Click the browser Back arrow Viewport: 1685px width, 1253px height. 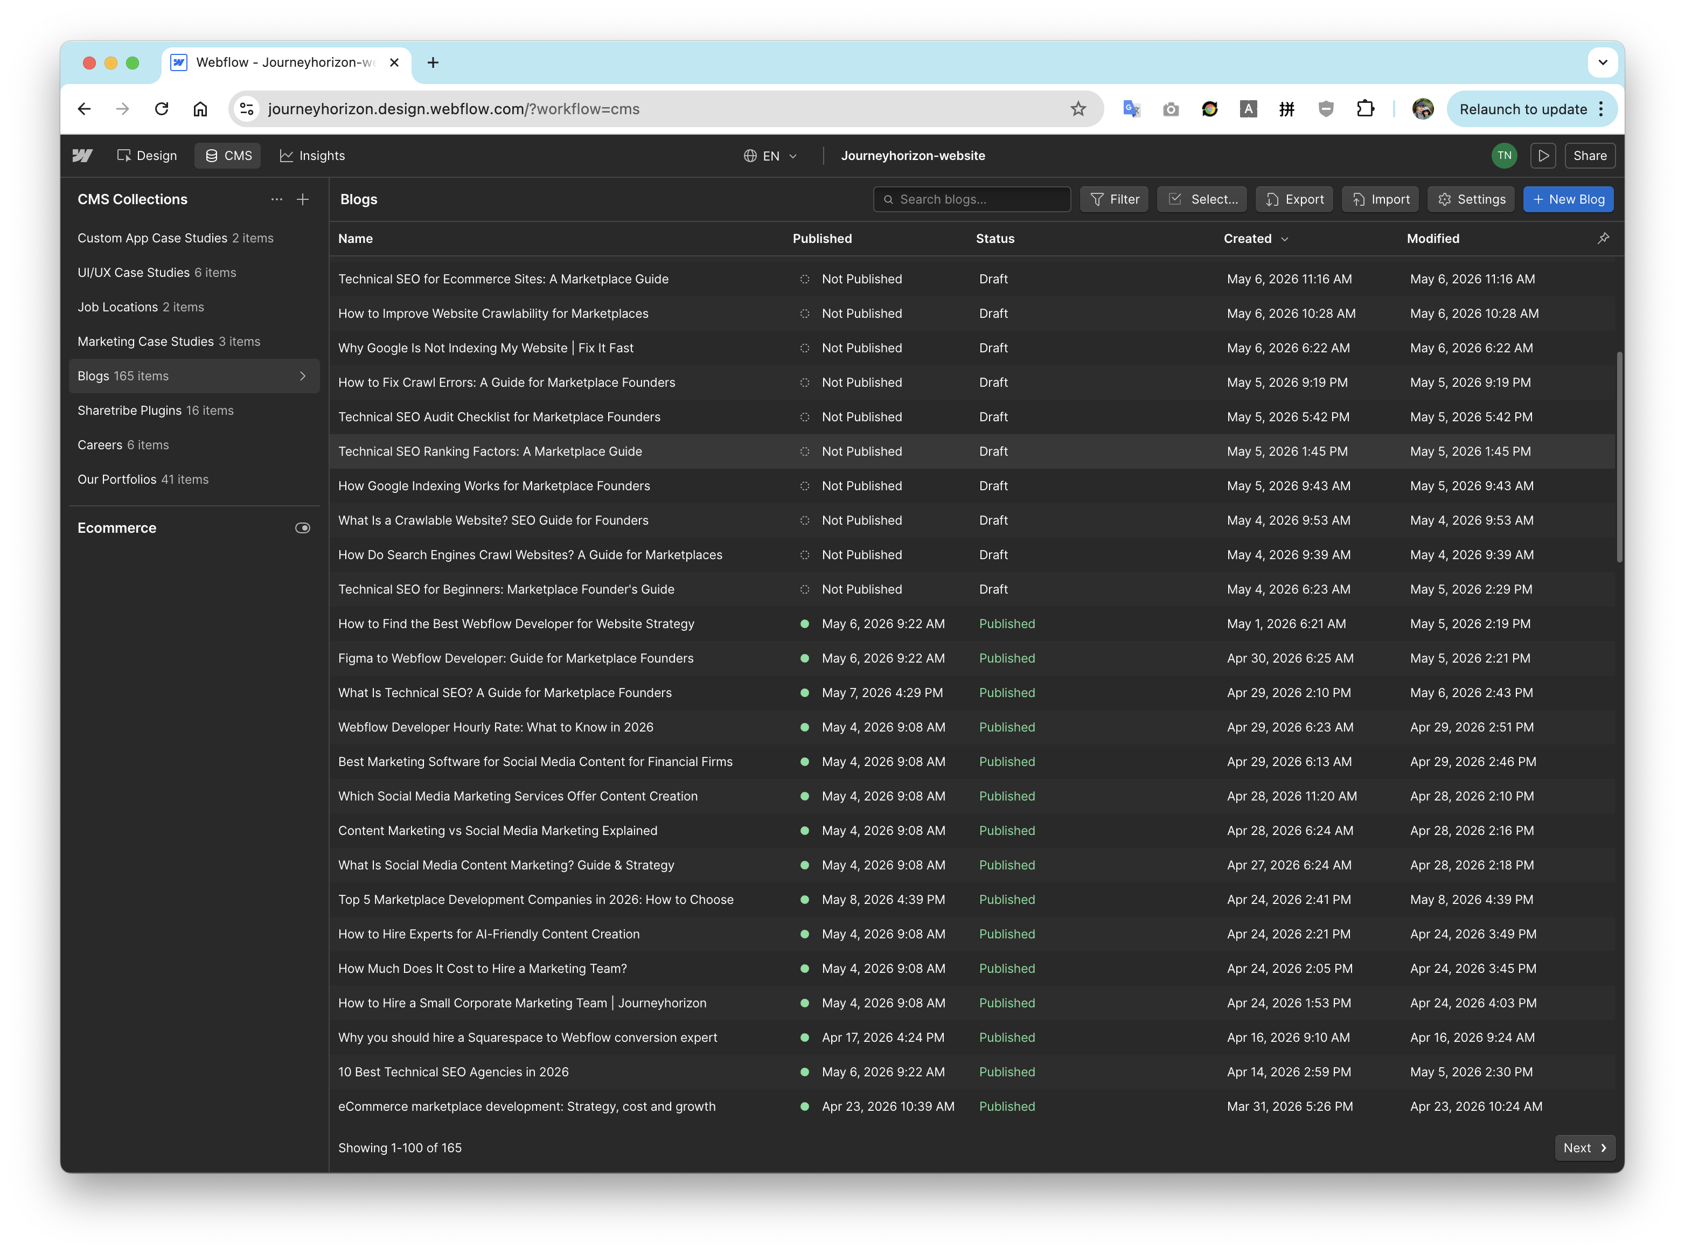[x=84, y=109]
